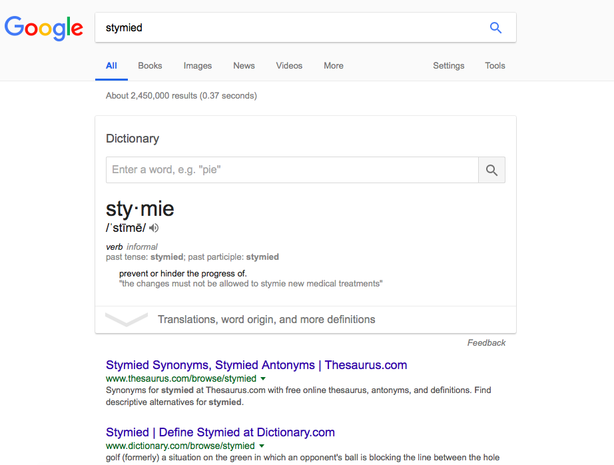614x465 pixels.
Task: Open search Tools
Action: [495, 66]
